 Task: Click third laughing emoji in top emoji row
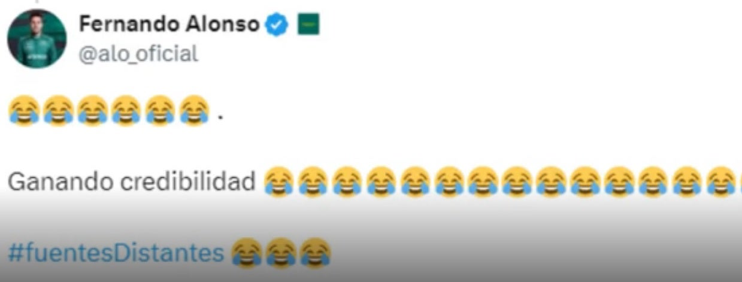pos(92,111)
